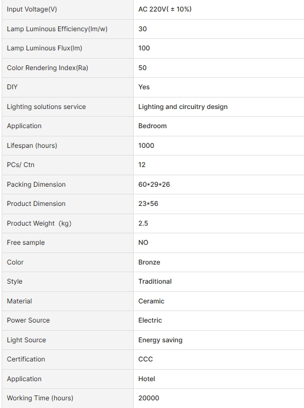Select the Input Voltage(V) label cell
Viewport: 304px width, 408px height.
click(x=67, y=9)
